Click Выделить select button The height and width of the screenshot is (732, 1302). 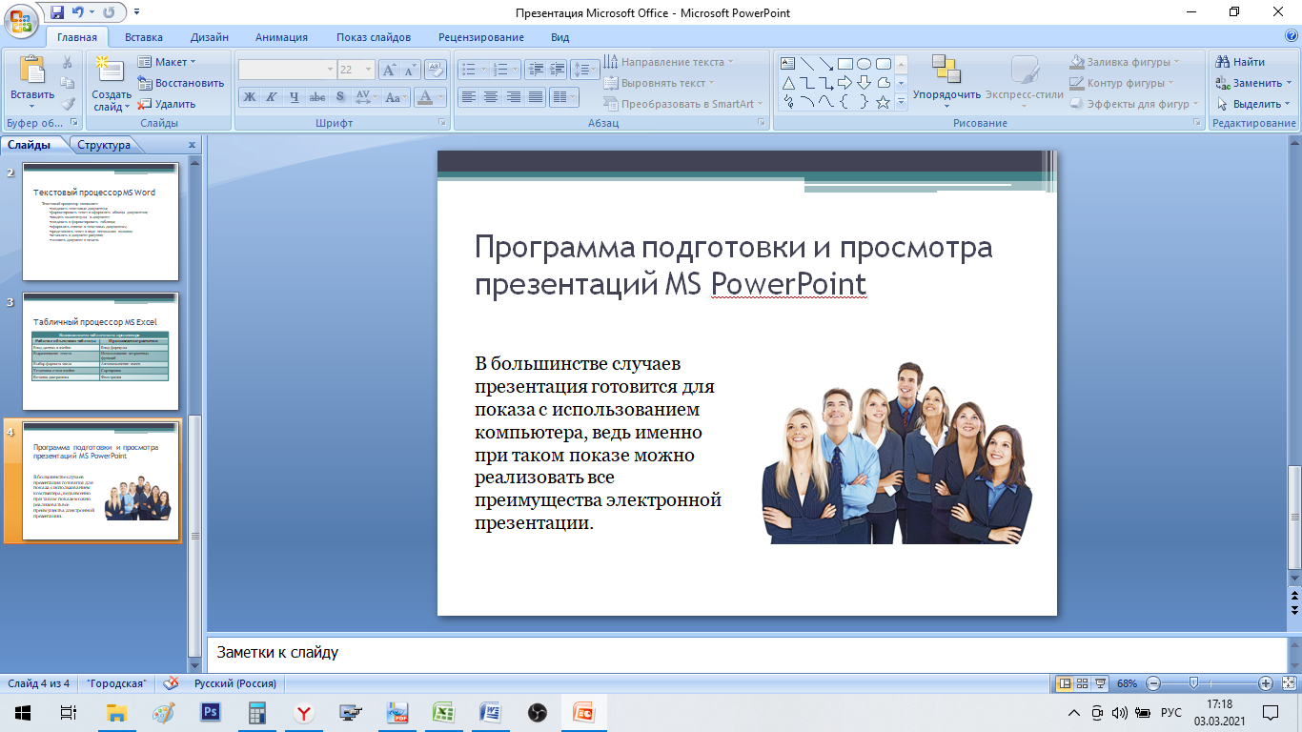[x=1252, y=104]
